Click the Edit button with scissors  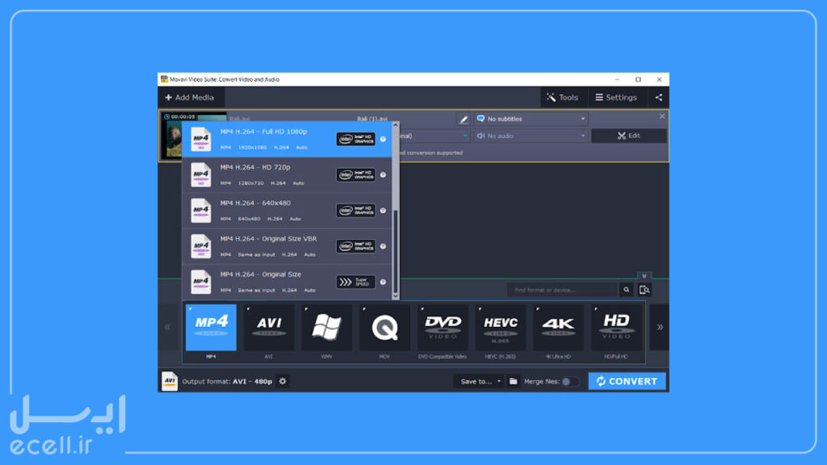[x=628, y=136]
